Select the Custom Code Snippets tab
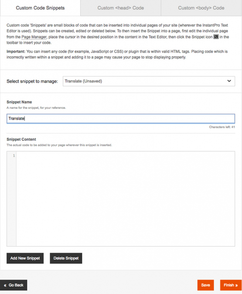Screen dimensions: 242x294 click(x=40, y=8)
